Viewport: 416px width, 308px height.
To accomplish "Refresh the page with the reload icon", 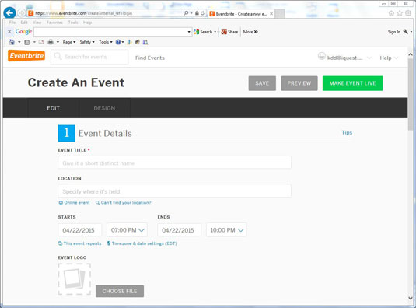I will 202,13.
